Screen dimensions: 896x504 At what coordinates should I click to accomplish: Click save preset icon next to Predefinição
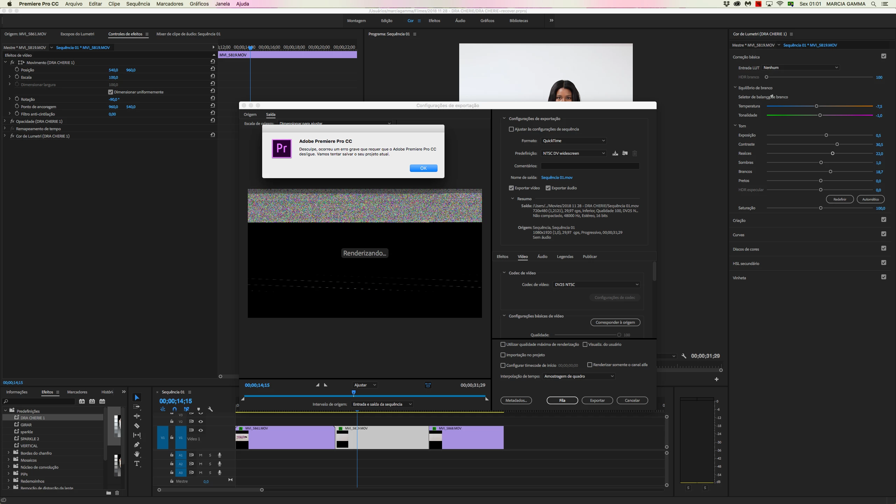[615, 153]
